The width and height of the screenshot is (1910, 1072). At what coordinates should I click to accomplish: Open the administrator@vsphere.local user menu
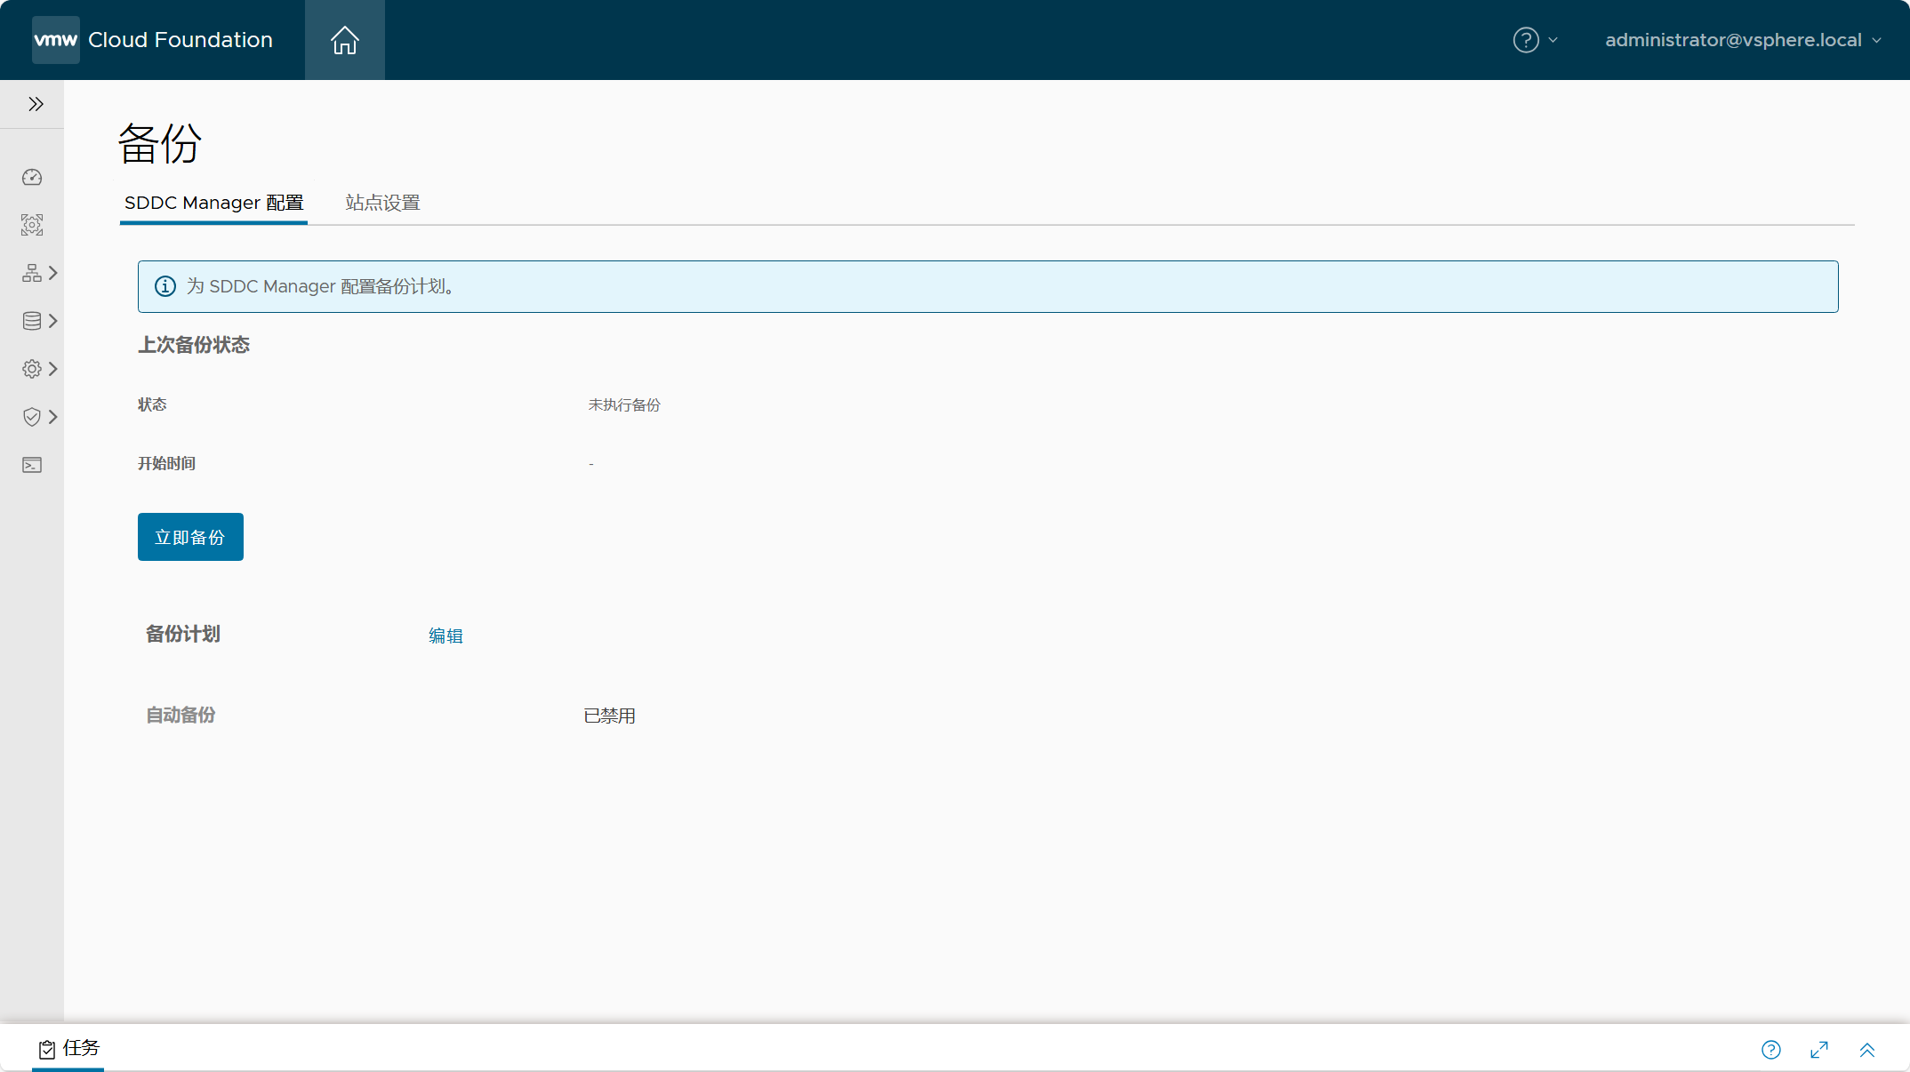[x=1743, y=40]
